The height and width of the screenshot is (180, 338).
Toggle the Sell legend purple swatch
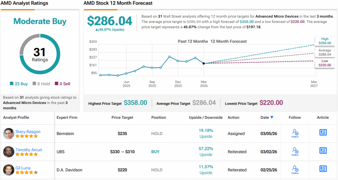coord(56,84)
